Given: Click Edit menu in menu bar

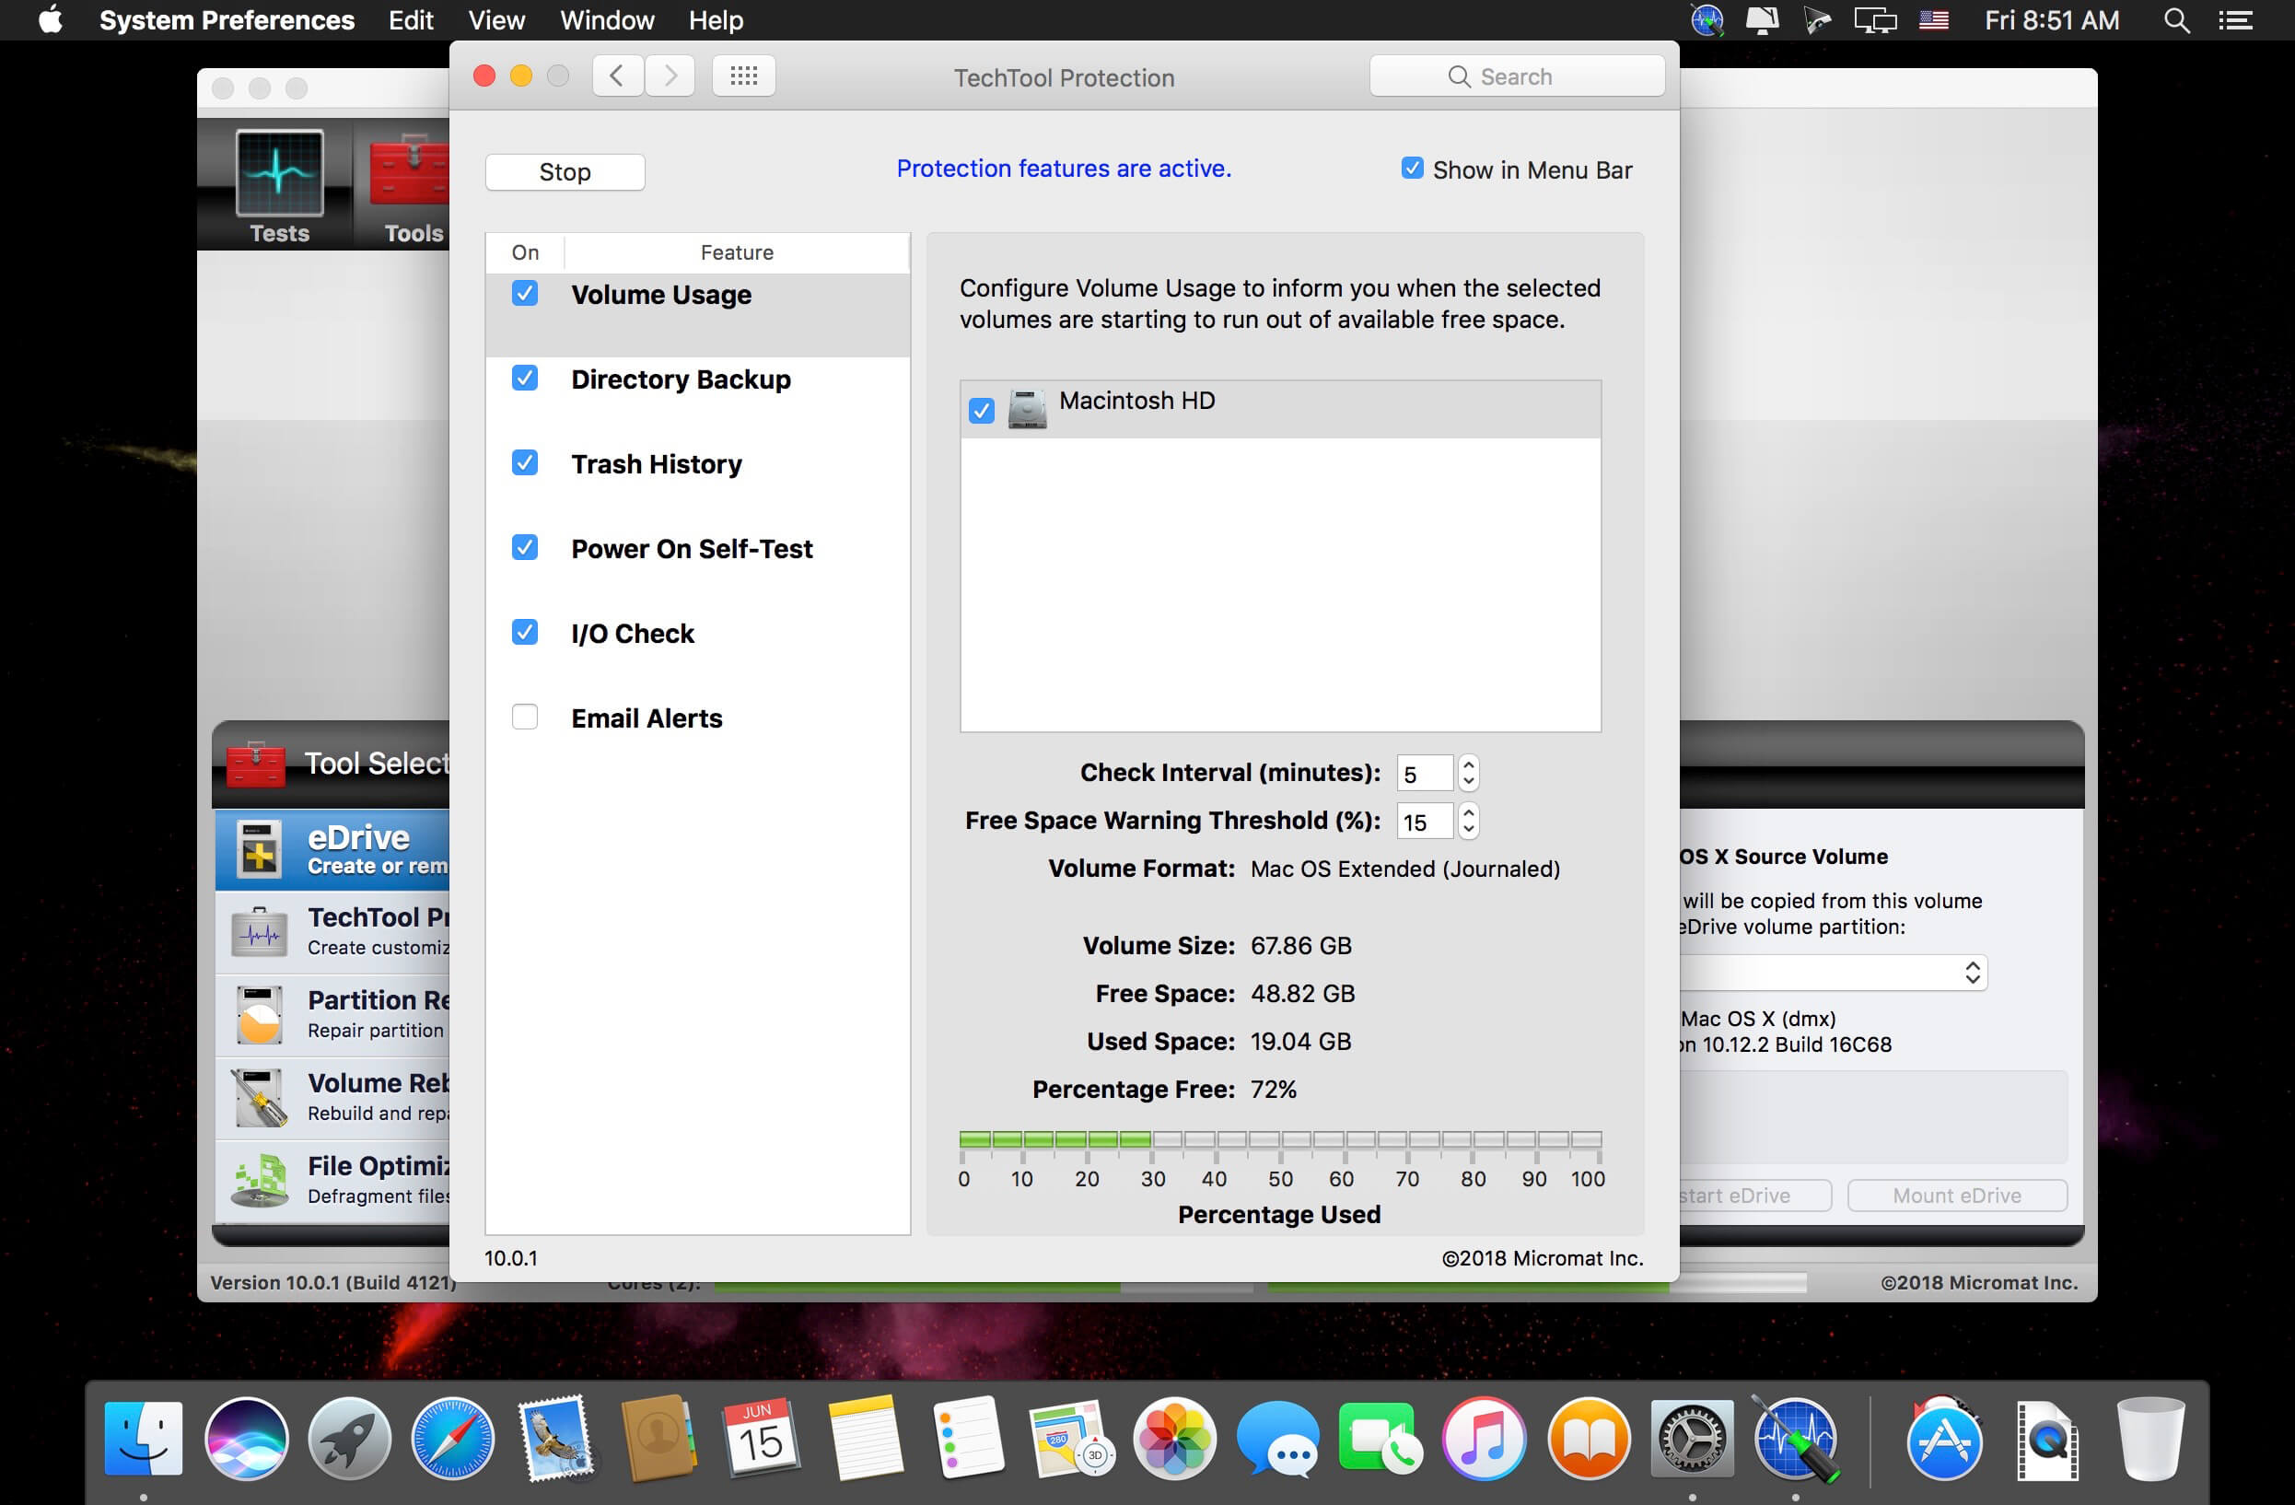Looking at the screenshot, I should point(410,18).
